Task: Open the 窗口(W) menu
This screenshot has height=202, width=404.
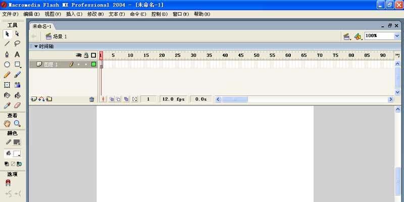Action: [x=181, y=14]
